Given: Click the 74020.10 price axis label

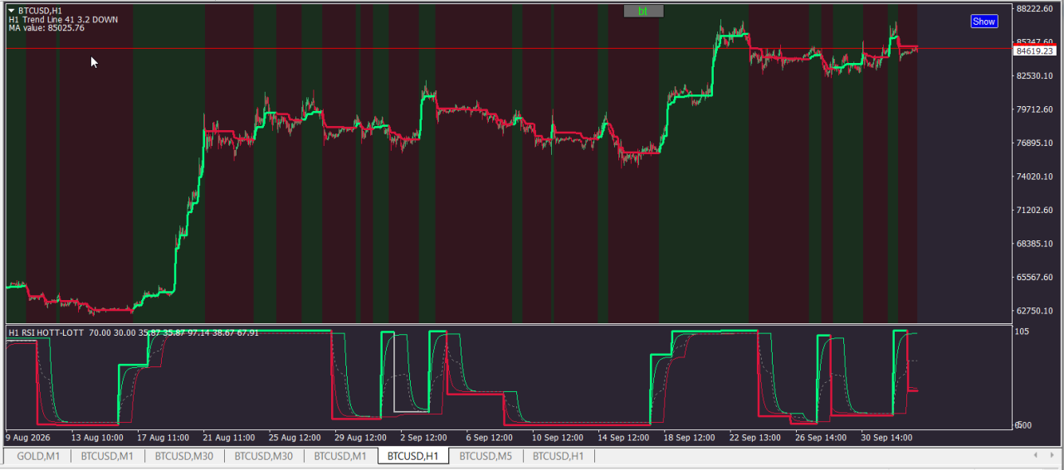Looking at the screenshot, I should (1034, 176).
